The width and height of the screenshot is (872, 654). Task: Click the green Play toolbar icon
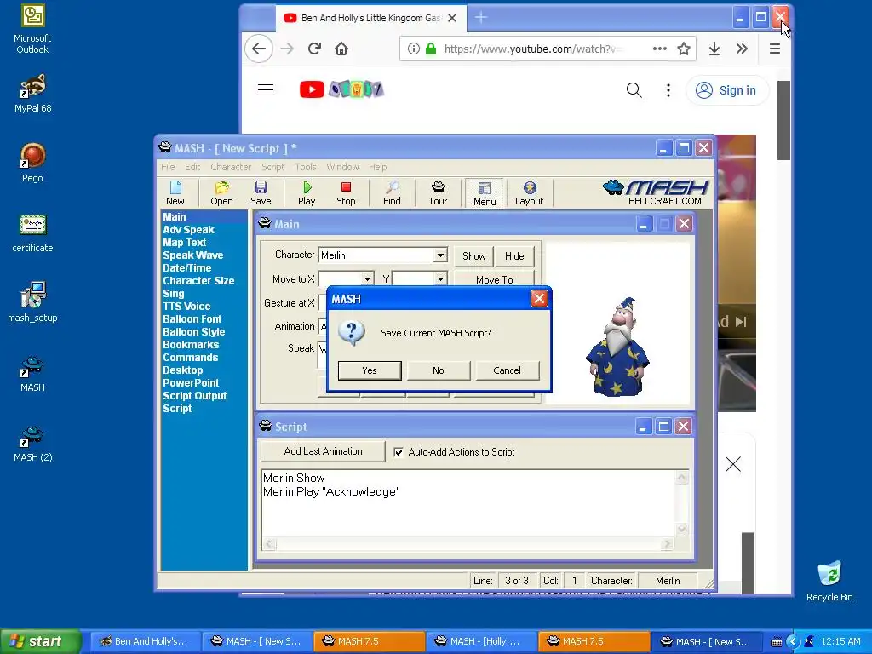pyautogui.click(x=307, y=193)
